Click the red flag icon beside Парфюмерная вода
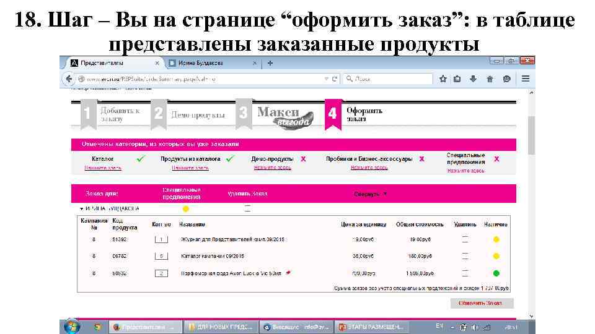 click(288, 273)
